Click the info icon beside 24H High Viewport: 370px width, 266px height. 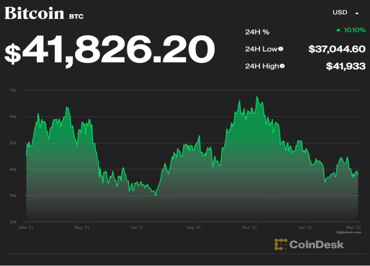tap(282, 66)
